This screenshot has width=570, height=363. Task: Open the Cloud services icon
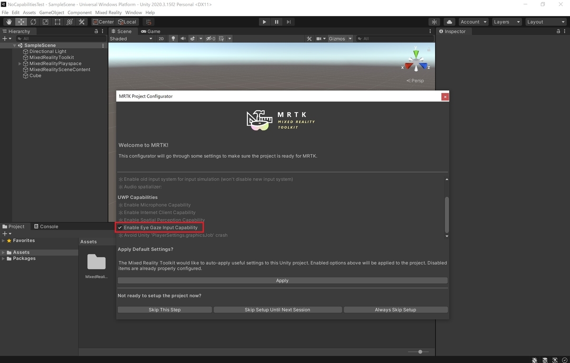449,22
